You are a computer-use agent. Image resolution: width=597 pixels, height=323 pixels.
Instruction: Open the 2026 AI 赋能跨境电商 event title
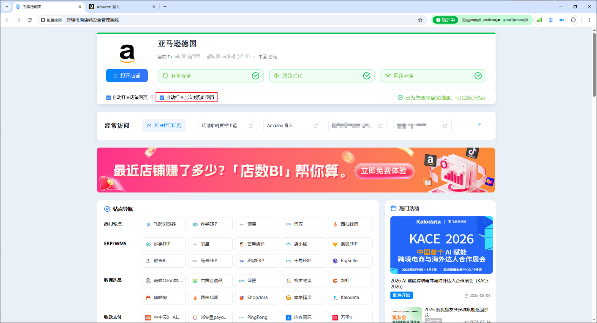[x=439, y=283]
